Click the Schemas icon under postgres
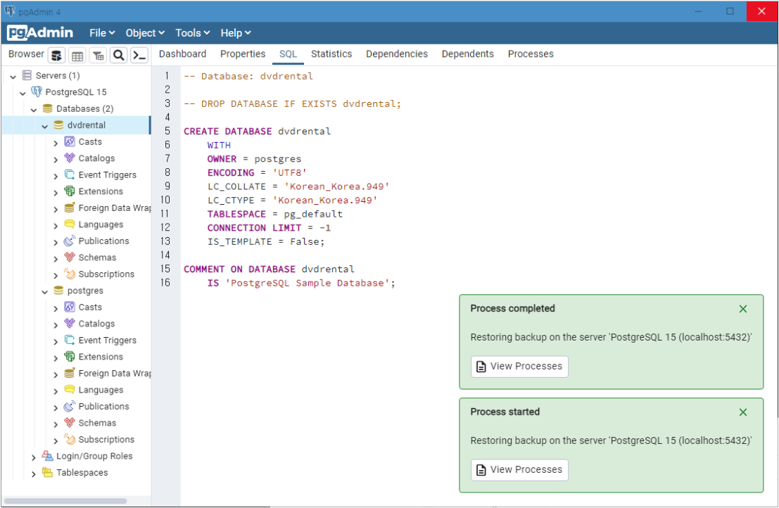The height and width of the screenshot is (508, 779). point(70,423)
